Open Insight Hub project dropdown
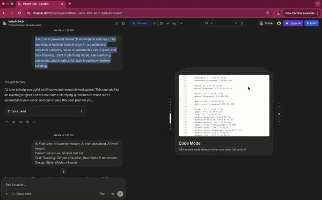This screenshot has height=200, width=322. coord(18,21)
